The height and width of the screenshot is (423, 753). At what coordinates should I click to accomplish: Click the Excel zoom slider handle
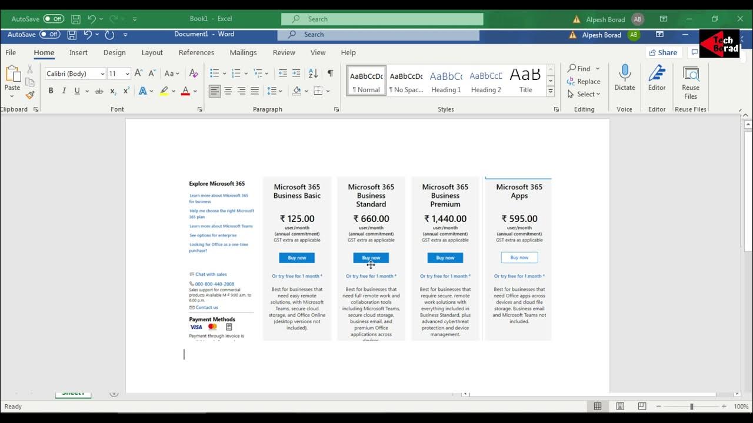click(692, 407)
